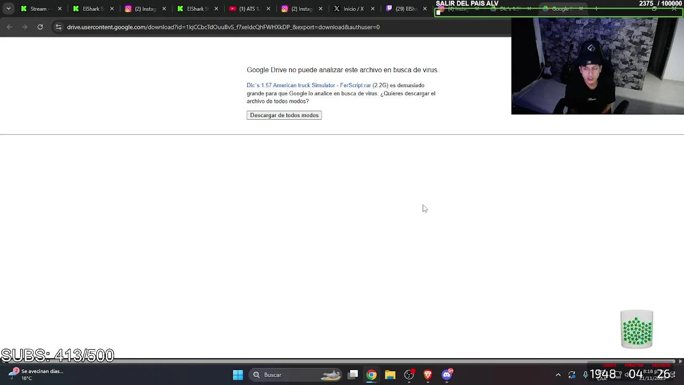684x385 pixels.
Task: Click the sync icon in the system tray
Action: click(x=572, y=375)
